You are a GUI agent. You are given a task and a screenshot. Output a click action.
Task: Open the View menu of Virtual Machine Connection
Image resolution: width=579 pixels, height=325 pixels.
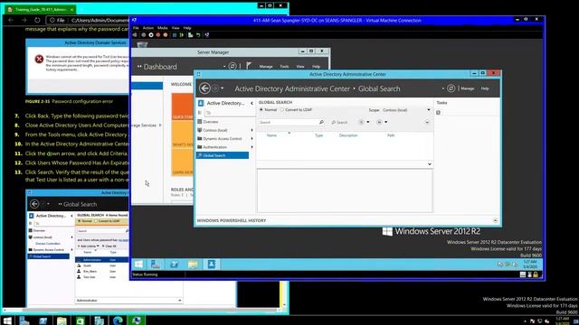(x=176, y=28)
